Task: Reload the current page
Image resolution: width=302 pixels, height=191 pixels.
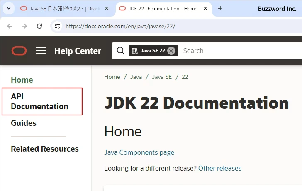Action: [39, 26]
